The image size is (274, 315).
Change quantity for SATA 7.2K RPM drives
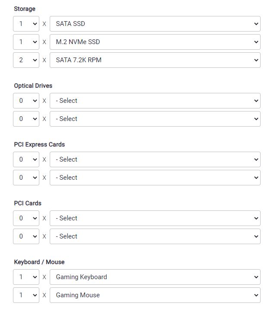tap(26, 60)
